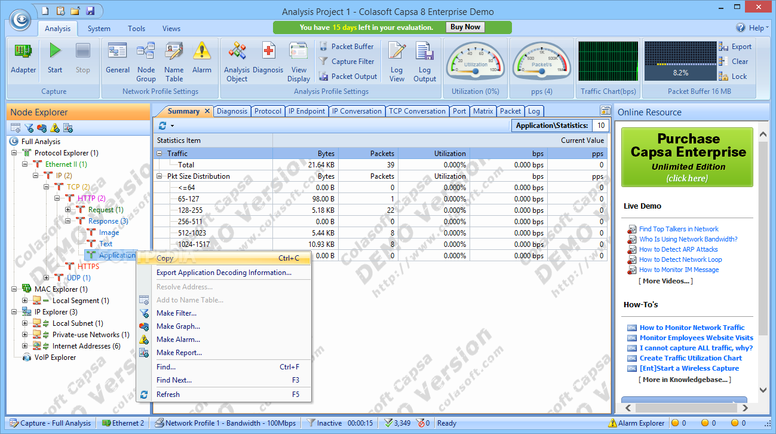Open the Matrix view tab
This screenshot has width=776, height=434.
(x=483, y=111)
